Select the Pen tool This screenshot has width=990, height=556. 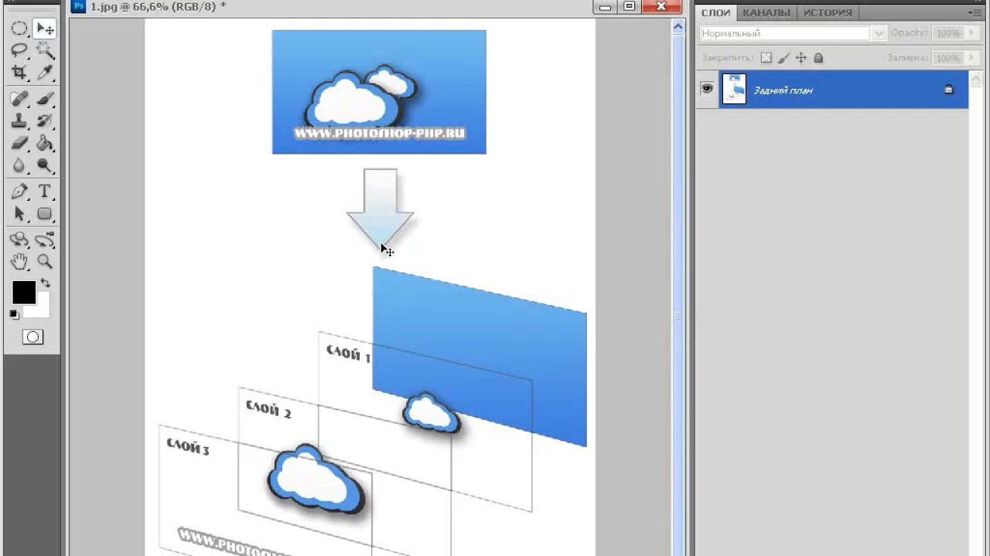coord(19,192)
